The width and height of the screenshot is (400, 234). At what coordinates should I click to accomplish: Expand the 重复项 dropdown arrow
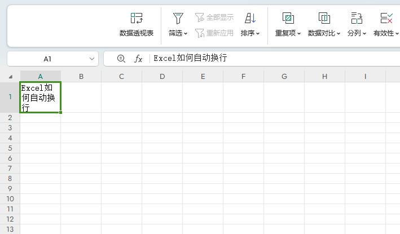pos(299,33)
